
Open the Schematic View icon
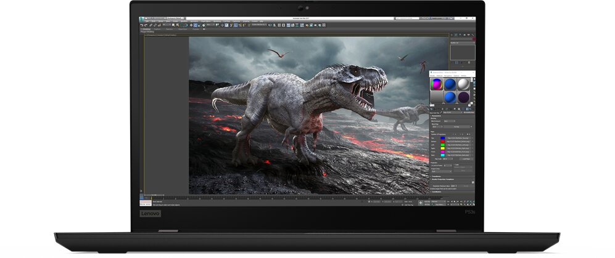297,25
